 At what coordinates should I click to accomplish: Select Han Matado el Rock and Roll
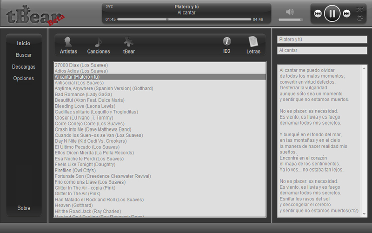pos(160,200)
